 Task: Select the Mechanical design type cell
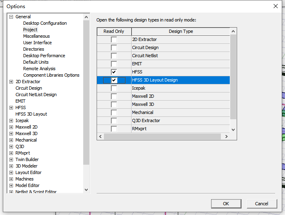point(181,113)
